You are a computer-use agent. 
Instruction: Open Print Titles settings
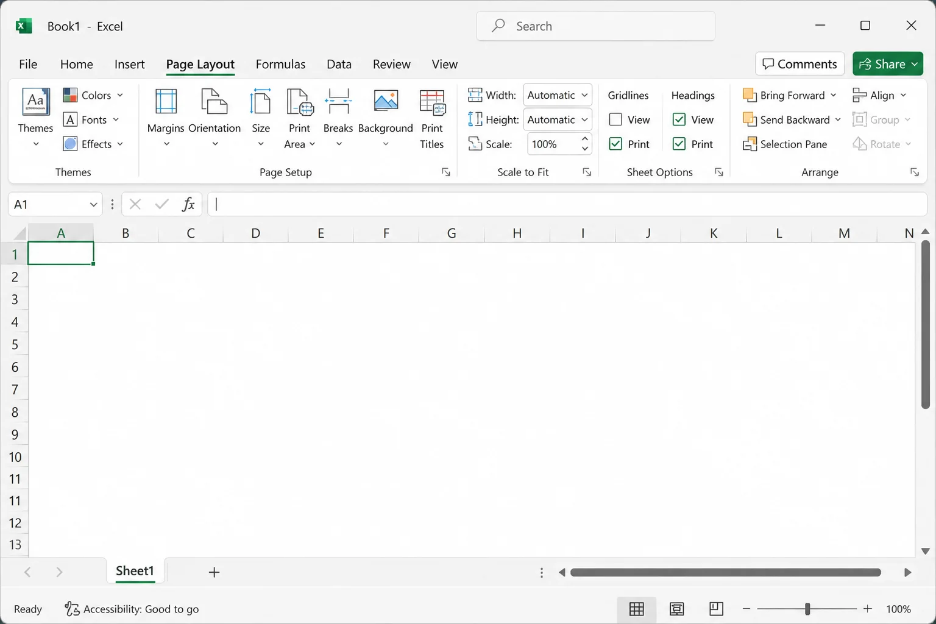432,118
